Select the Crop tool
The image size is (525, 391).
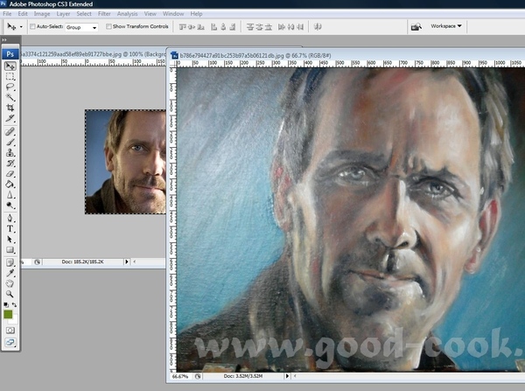coord(10,108)
